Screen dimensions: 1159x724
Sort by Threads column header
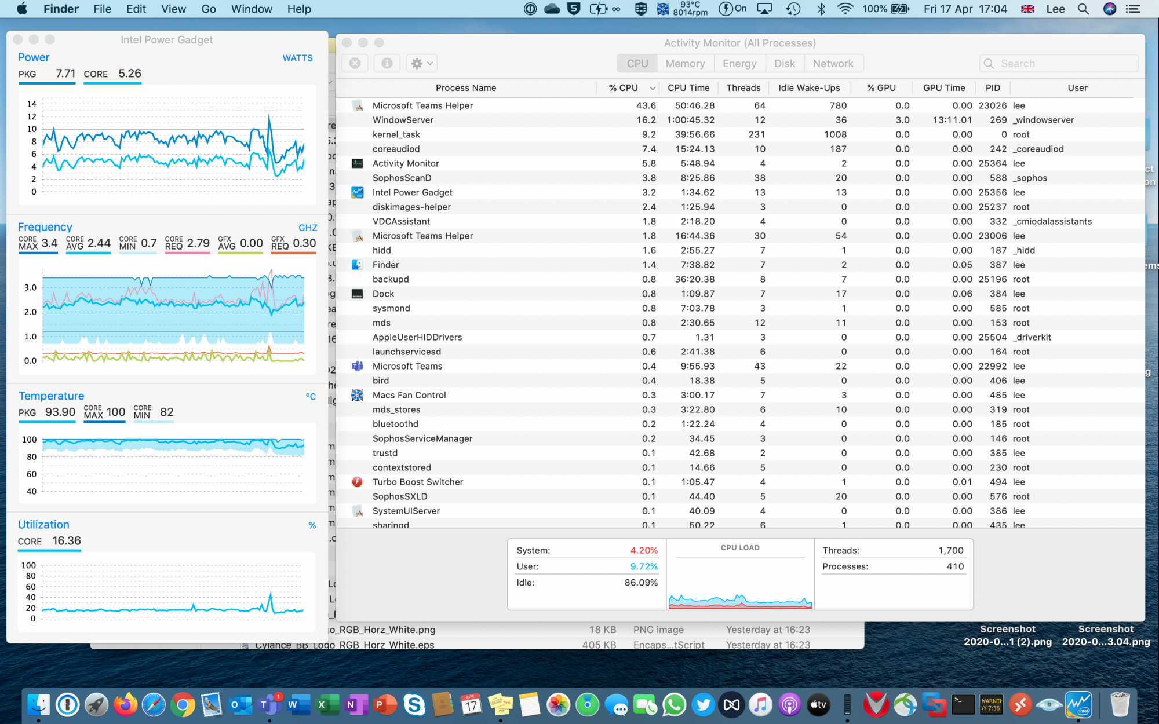click(743, 88)
